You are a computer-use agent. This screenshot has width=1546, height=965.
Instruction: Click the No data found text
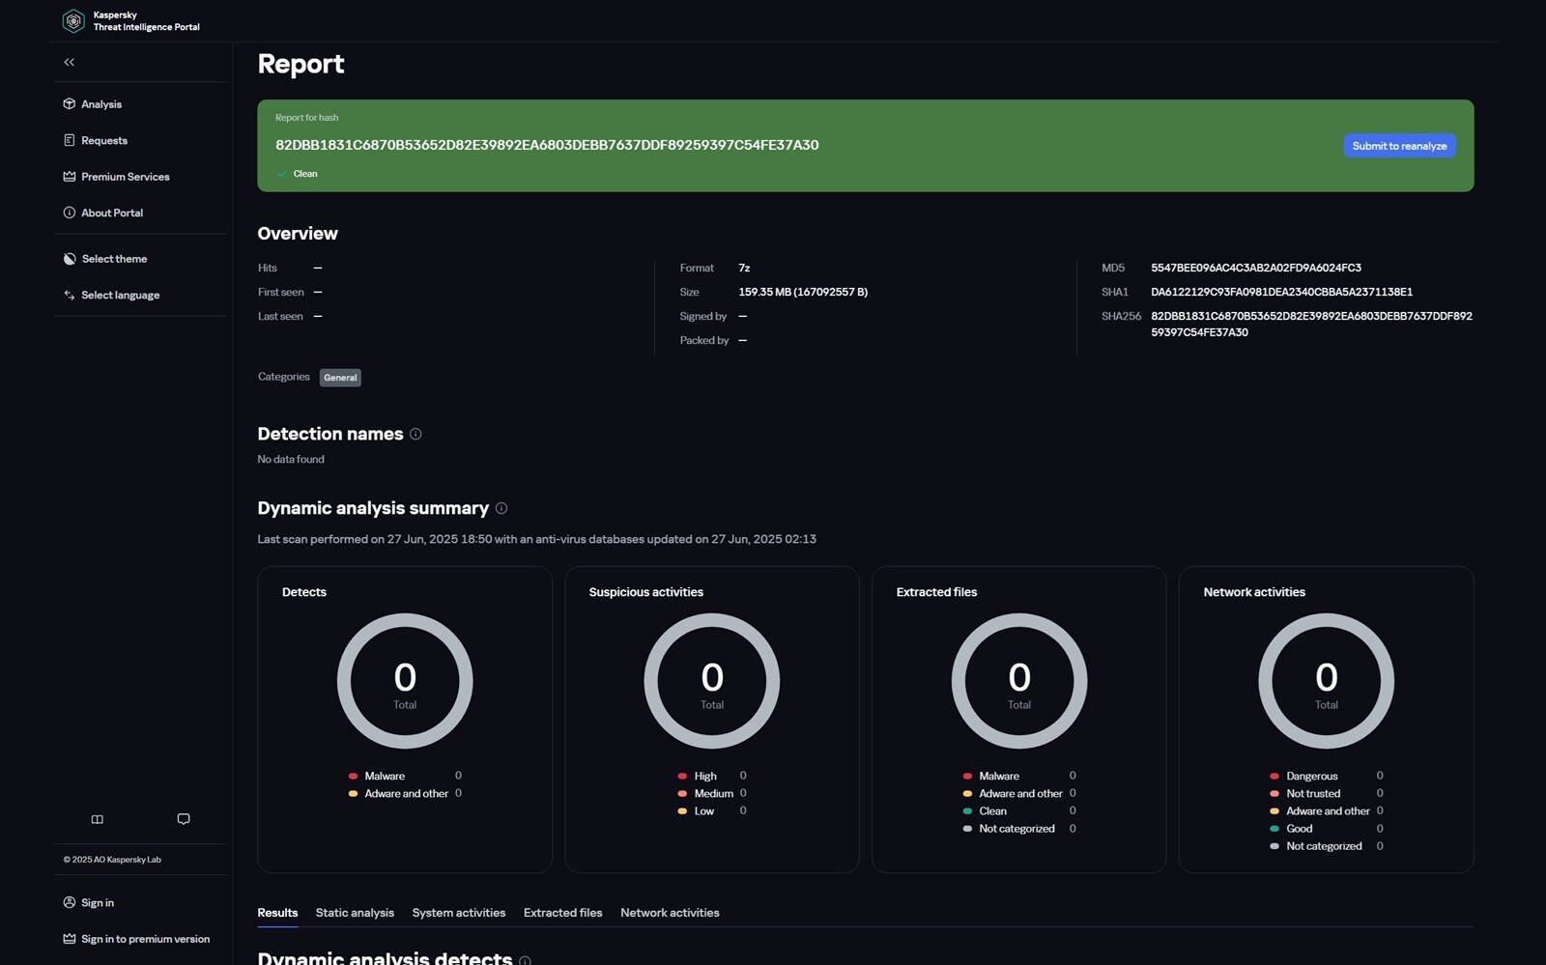pyautogui.click(x=291, y=460)
